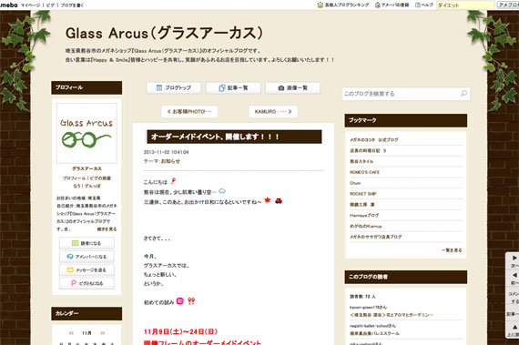
Task: Open the ROCKET SHIP bookmark
Action: click(x=363, y=194)
